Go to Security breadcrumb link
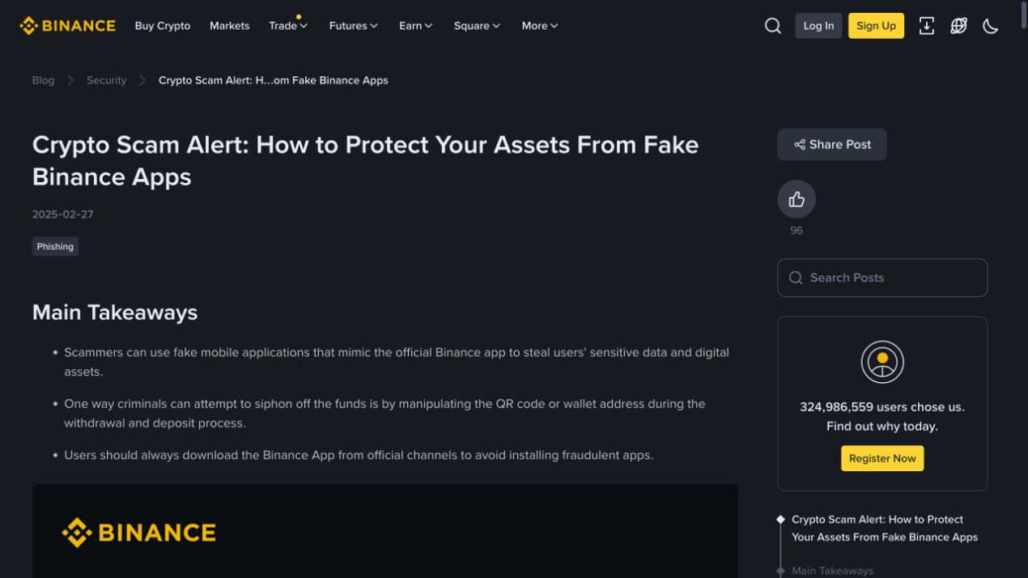This screenshot has height=578, width=1028. (107, 80)
